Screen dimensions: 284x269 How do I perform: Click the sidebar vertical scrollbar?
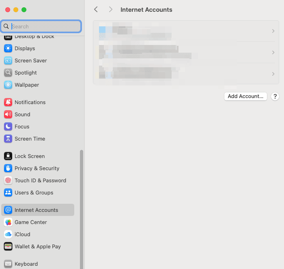click(82, 203)
